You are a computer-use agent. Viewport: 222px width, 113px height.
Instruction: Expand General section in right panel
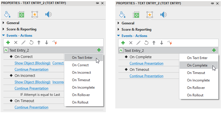118,23
